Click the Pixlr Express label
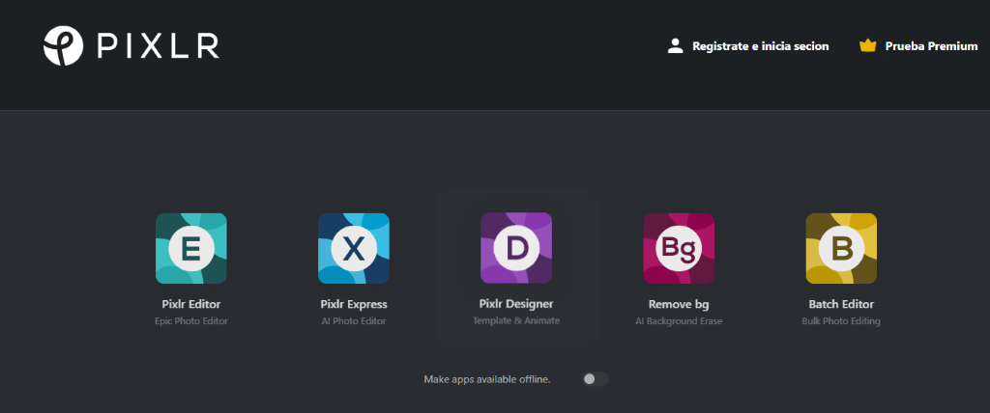Viewport: 990px width, 413px height. click(354, 305)
